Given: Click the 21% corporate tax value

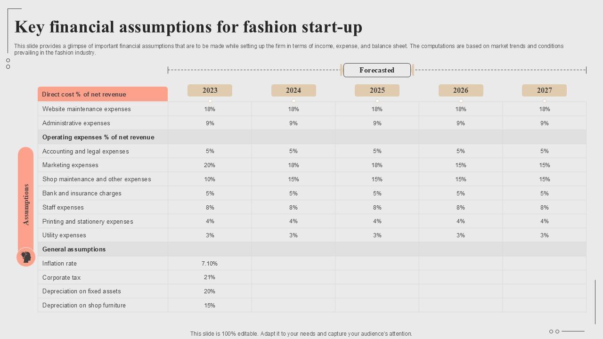Looking at the screenshot, I should click(210, 277).
